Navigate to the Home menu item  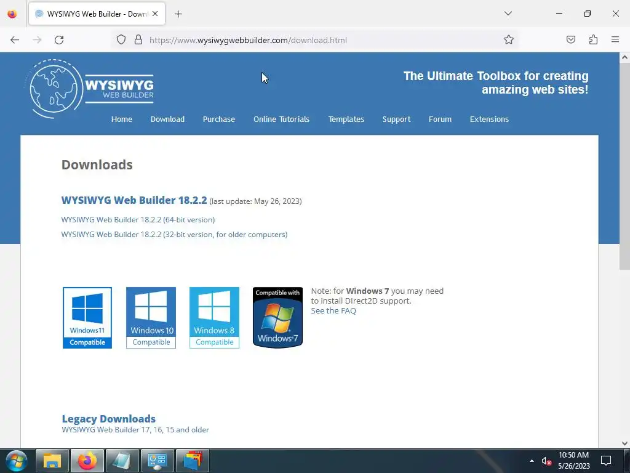pyautogui.click(x=122, y=119)
